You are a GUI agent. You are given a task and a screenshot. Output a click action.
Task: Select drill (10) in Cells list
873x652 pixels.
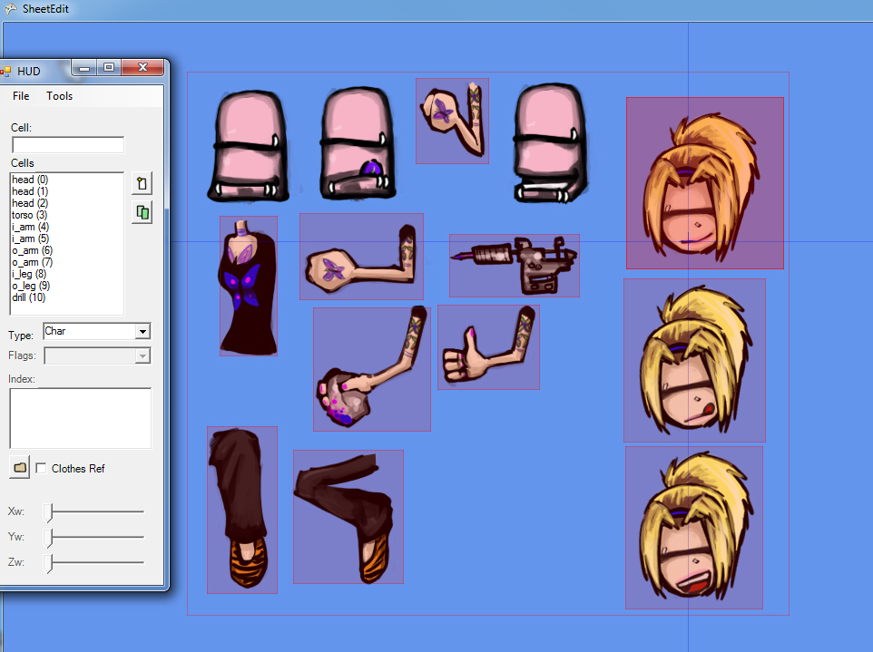[x=29, y=297]
